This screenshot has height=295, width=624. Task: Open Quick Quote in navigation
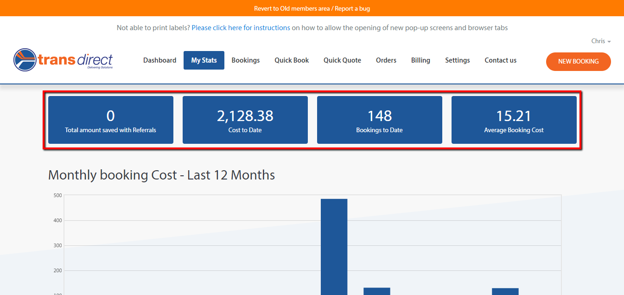click(x=342, y=60)
